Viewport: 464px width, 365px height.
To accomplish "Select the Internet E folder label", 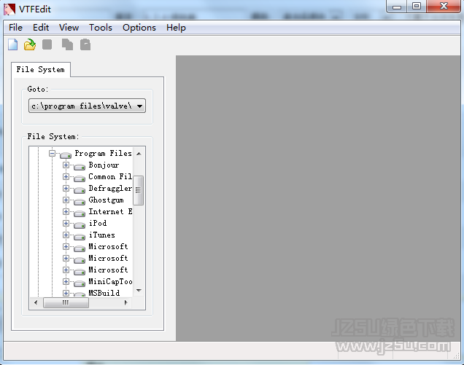I will [110, 211].
